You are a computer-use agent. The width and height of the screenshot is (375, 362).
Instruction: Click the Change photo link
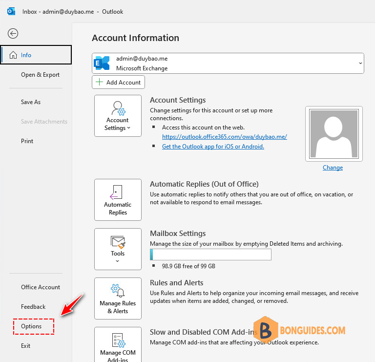pos(333,168)
